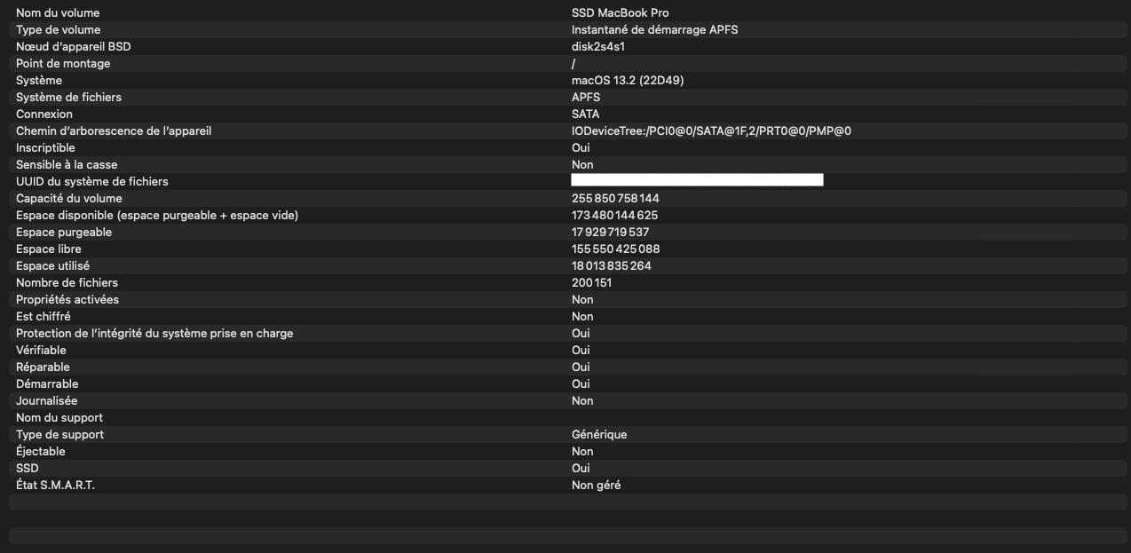The image size is (1131, 553).
Task: Click the '200 151' file count value
Action: click(x=591, y=283)
